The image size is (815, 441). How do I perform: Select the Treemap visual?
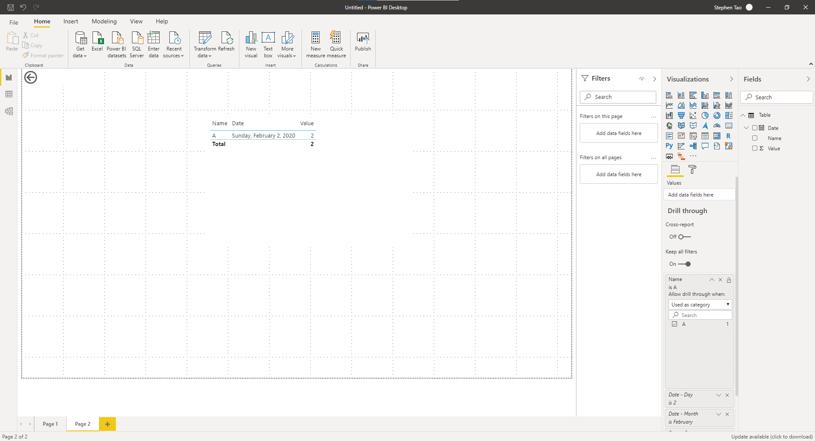[x=729, y=115]
